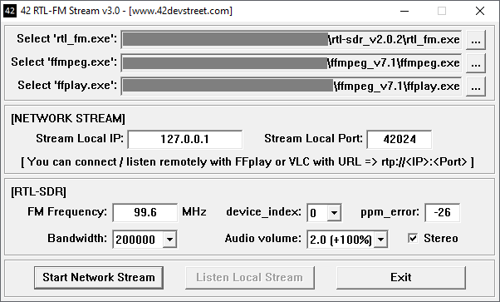Expand the device_index dropdown

click(x=334, y=212)
